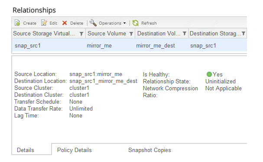The width and height of the screenshot is (263, 162).
Task: Open the Snapshot Copies tab
Action: click(x=149, y=150)
